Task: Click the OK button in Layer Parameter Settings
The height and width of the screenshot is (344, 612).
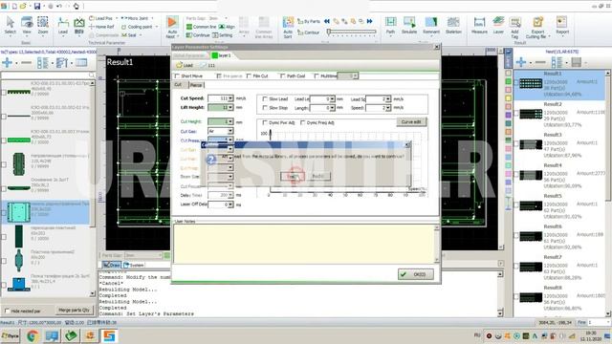Action: [x=415, y=274]
